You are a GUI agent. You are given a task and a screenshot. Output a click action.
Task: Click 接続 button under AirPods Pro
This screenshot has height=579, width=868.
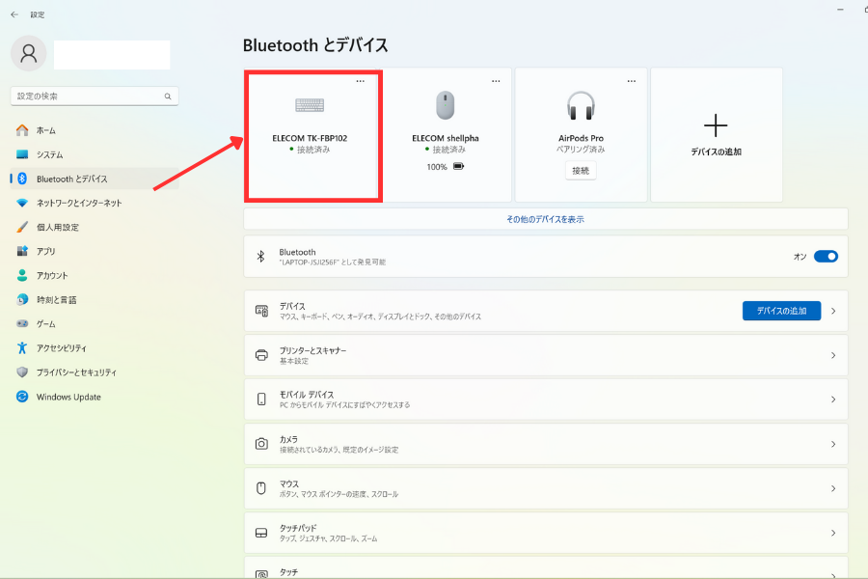point(581,171)
